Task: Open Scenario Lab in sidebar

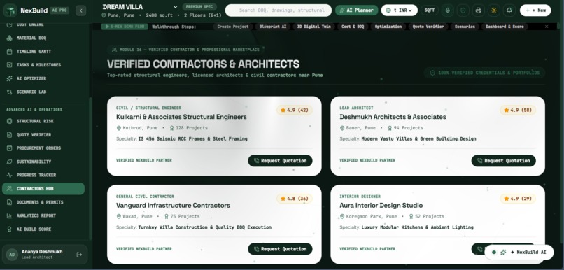Action: (x=43, y=92)
